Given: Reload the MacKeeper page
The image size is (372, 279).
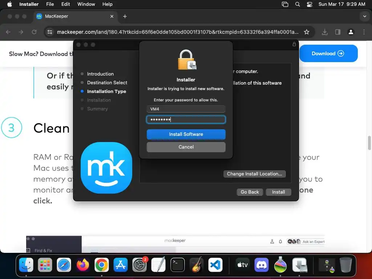Looking at the screenshot, I should click(x=34, y=32).
